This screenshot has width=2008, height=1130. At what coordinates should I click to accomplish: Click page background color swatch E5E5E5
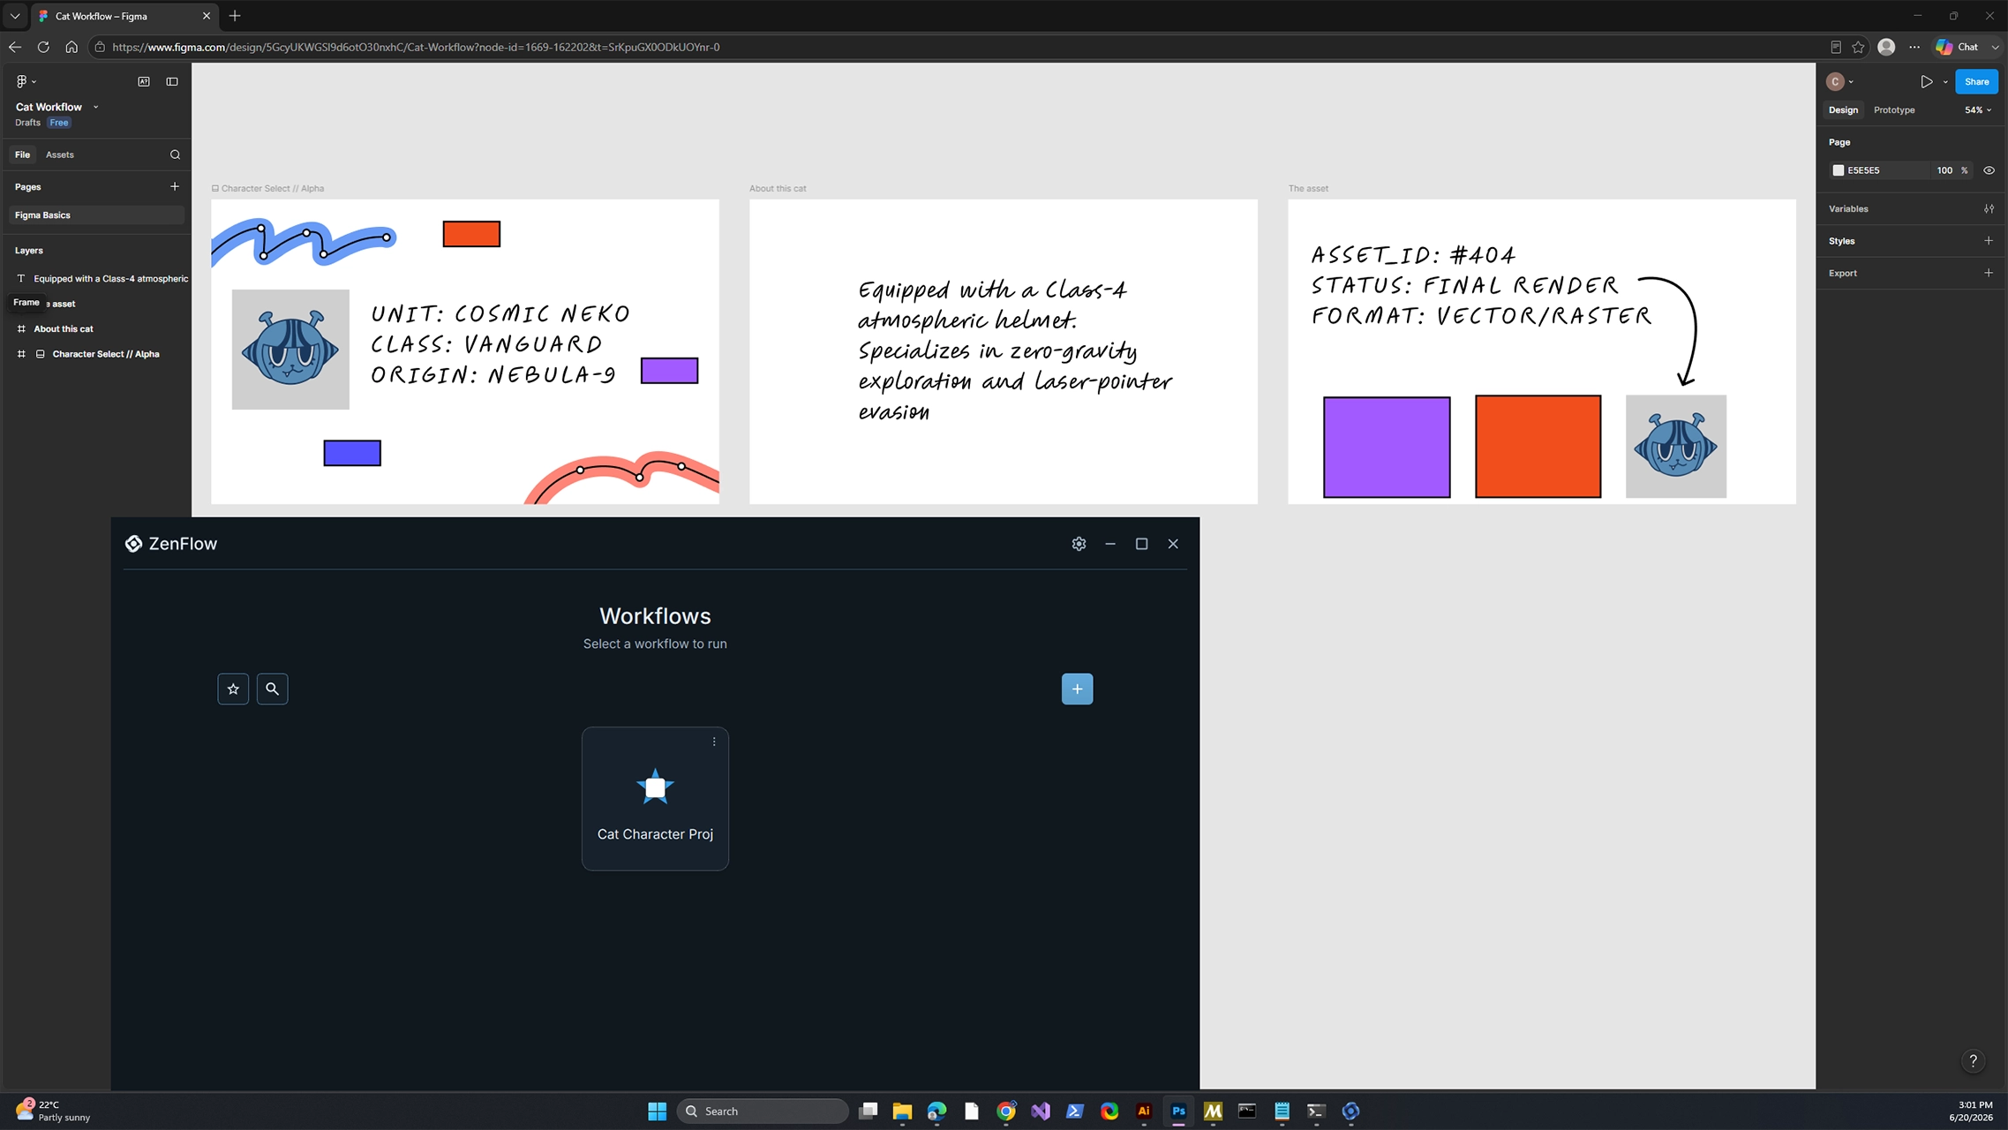[1839, 170]
